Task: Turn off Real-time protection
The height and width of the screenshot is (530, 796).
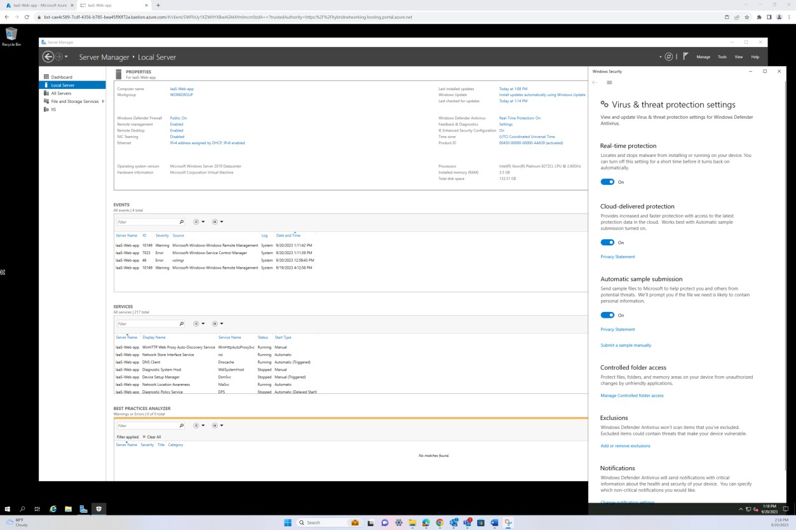Action: (607, 182)
